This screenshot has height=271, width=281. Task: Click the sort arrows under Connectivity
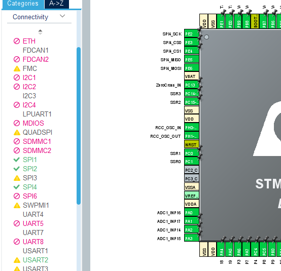pos(40,32)
